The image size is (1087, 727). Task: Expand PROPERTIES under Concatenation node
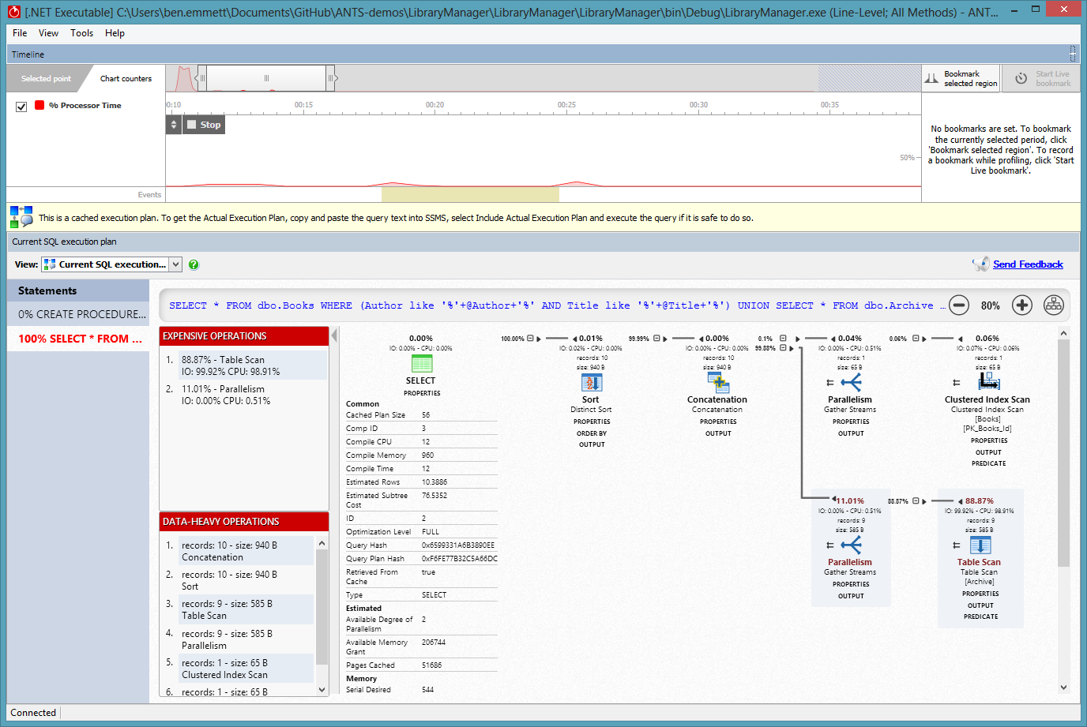click(x=718, y=422)
